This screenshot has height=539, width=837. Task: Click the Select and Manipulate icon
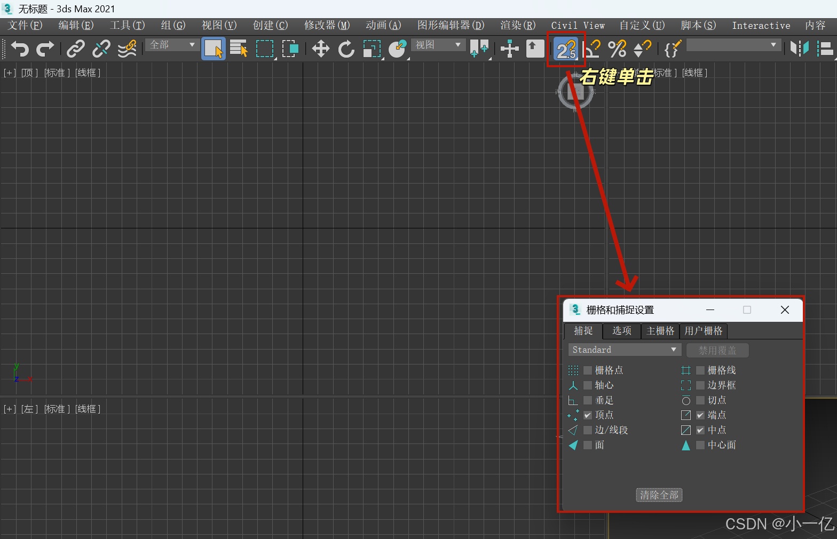pos(510,49)
